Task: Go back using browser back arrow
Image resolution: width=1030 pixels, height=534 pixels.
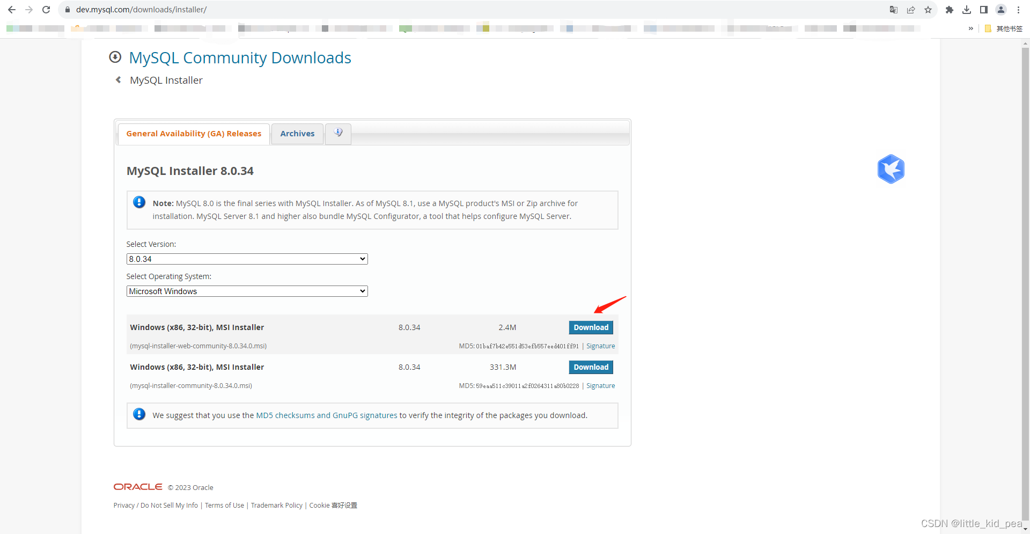Action: (x=12, y=10)
